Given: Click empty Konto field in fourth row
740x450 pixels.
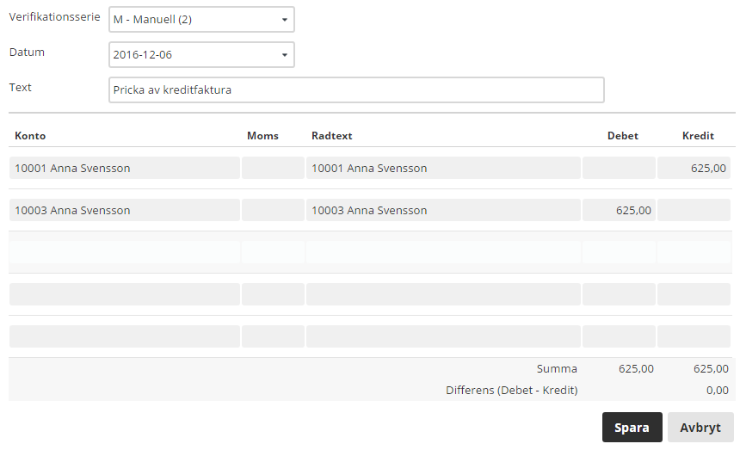Looking at the screenshot, I should (125, 294).
